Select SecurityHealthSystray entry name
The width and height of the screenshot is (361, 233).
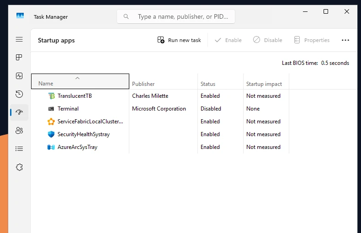tap(84, 134)
